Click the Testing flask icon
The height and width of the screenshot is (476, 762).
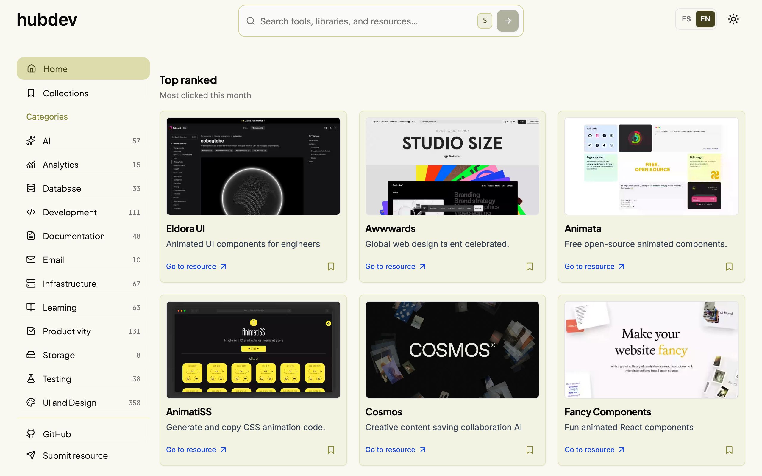[31, 378]
